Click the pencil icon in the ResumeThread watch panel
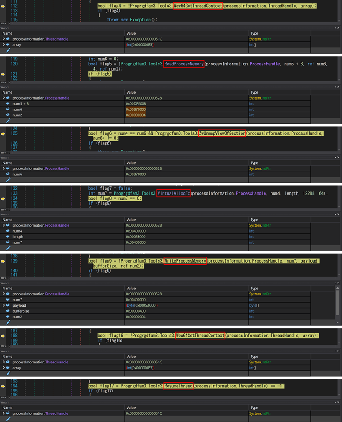 tap(9, 419)
